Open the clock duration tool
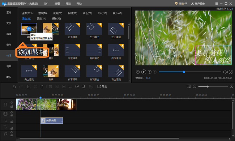The height and width of the screenshot is (141, 235). (77, 87)
